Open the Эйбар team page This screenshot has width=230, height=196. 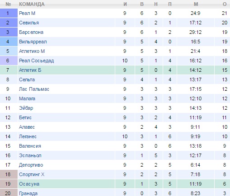tap(26, 108)
